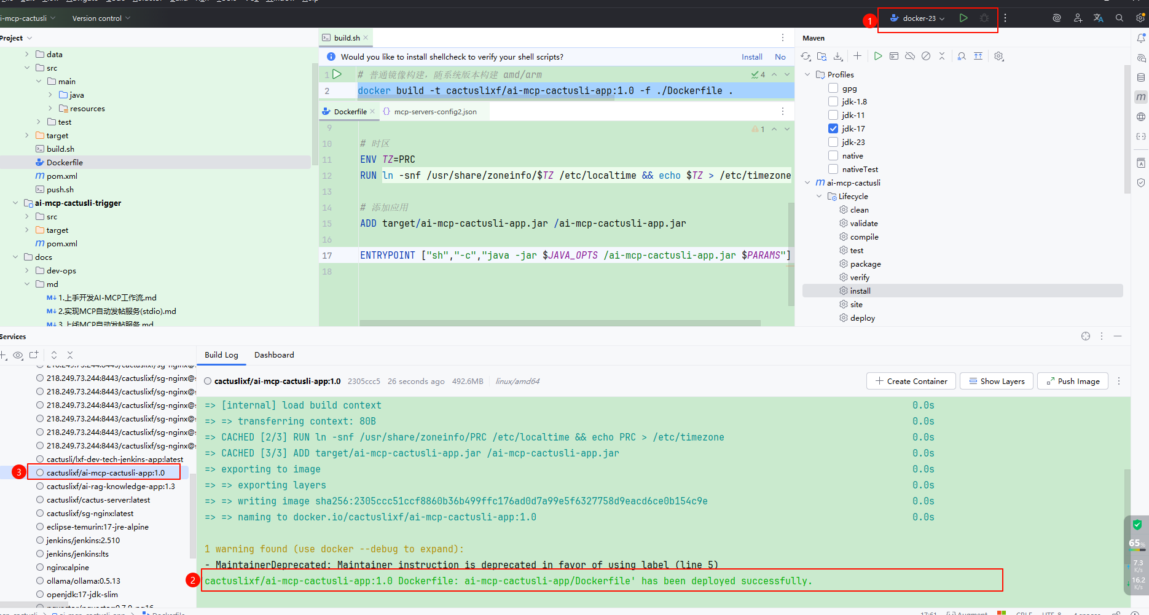Viewport: 1149px width, 615px height.
Task: Collapse ai-mcp-cactusli-trigger module
Action: [15, 203]
